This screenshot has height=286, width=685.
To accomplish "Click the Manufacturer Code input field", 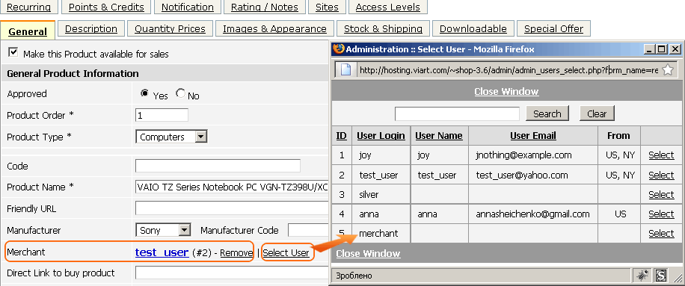I will 308,230.
